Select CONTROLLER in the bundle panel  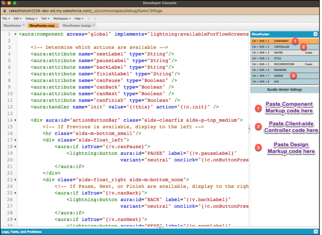283,47
